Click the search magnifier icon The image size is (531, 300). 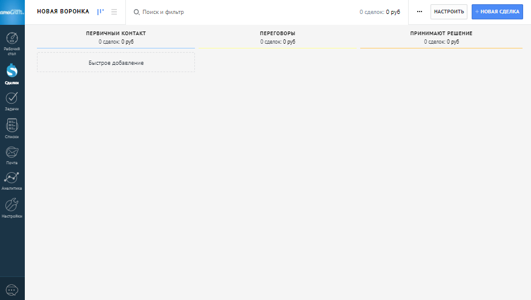[136, 12]
